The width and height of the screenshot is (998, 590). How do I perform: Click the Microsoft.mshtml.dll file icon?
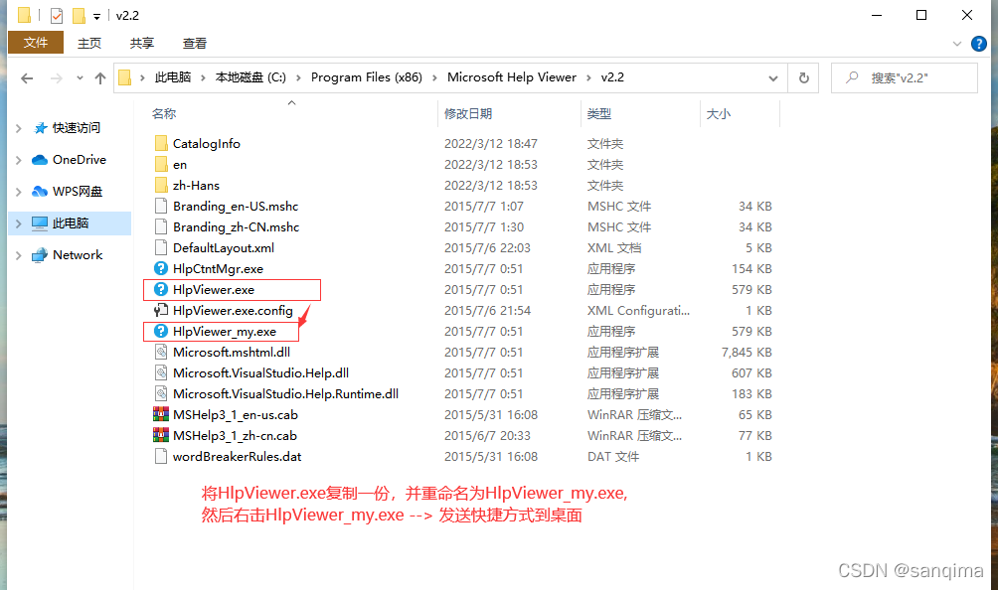pyautogui.click(x=161, y=353)
